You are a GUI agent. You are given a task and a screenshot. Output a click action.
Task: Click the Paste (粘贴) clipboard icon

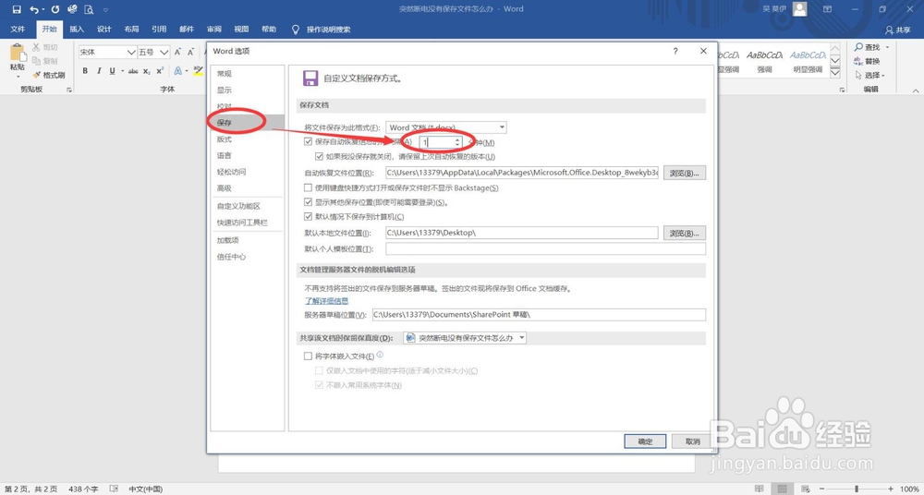click(x=18, y=53)
